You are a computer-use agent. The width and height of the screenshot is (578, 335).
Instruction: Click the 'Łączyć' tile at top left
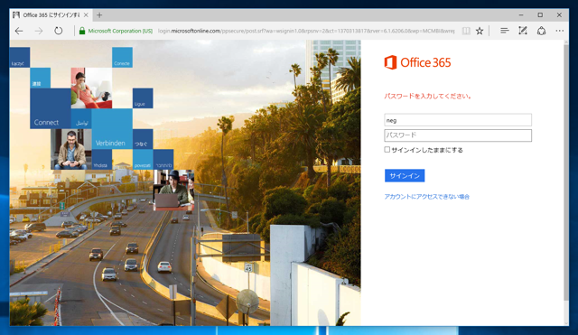click(20, 57)
